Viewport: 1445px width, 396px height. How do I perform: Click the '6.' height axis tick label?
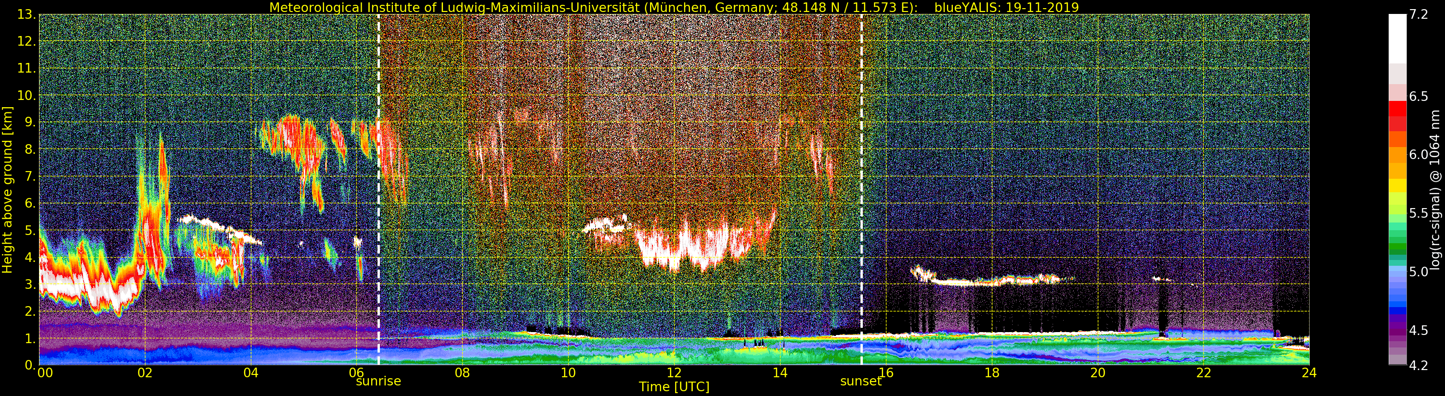pyautogui.click(x=30, y=204)
